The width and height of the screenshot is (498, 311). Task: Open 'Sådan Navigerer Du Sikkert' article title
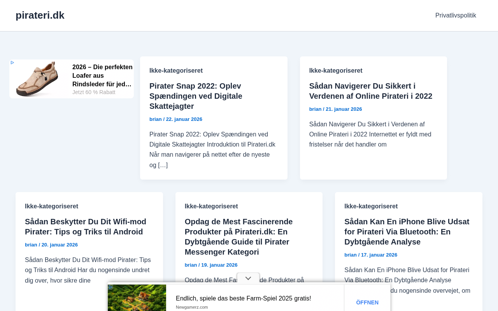pyautogui.click(x=371, y=91)
